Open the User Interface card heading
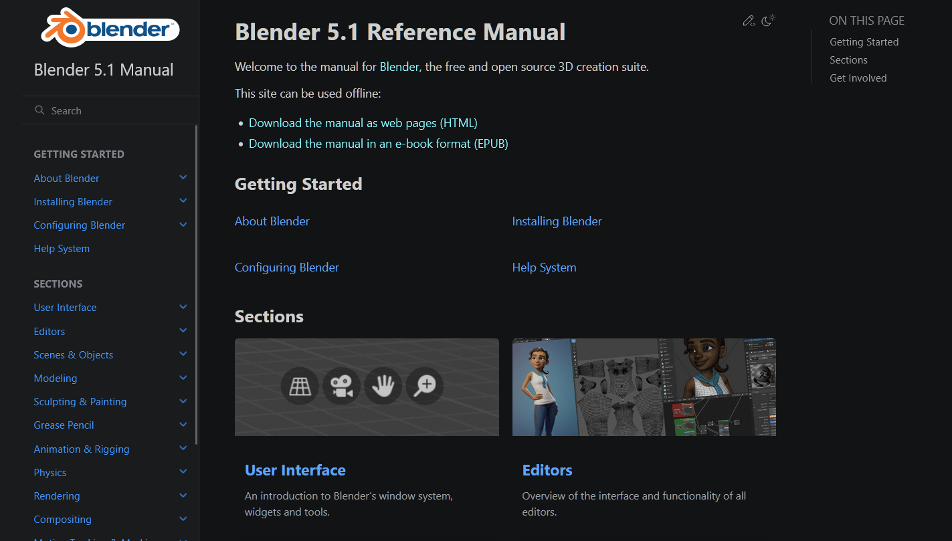This screenshot has width=952, height=541. 295,470
